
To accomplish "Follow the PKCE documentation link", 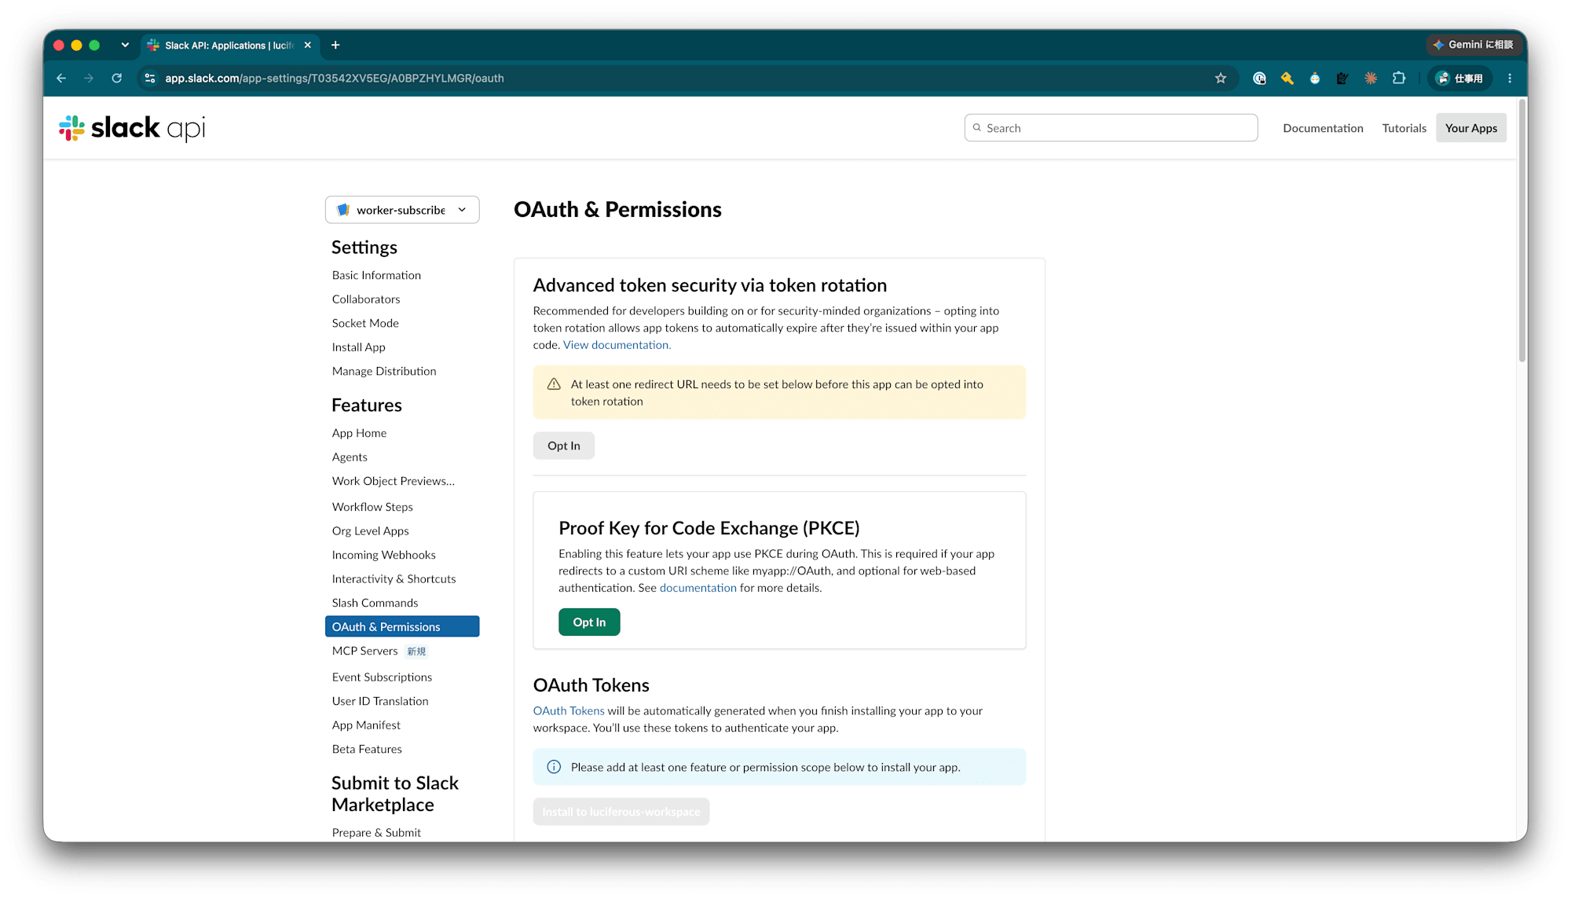I will (x=698, y=588).
